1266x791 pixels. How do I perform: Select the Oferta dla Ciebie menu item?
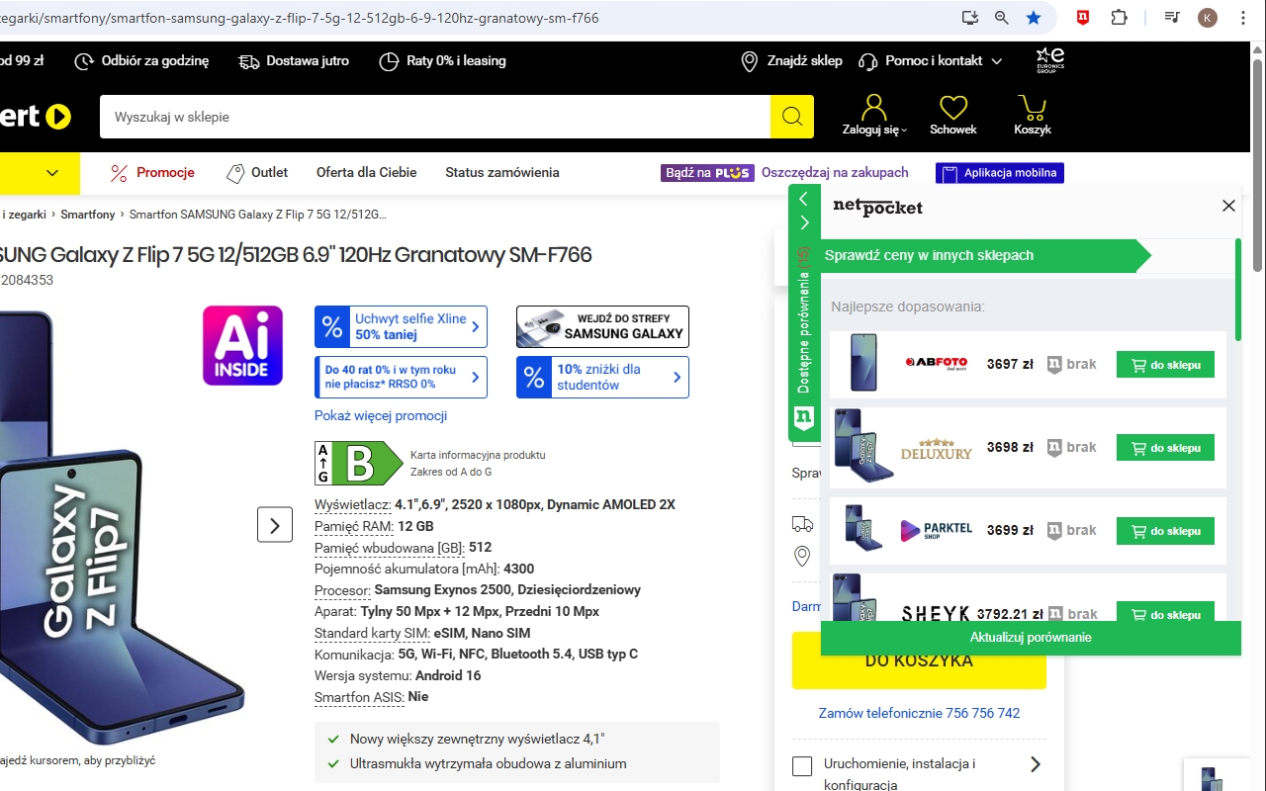click(x=366, y=173)
